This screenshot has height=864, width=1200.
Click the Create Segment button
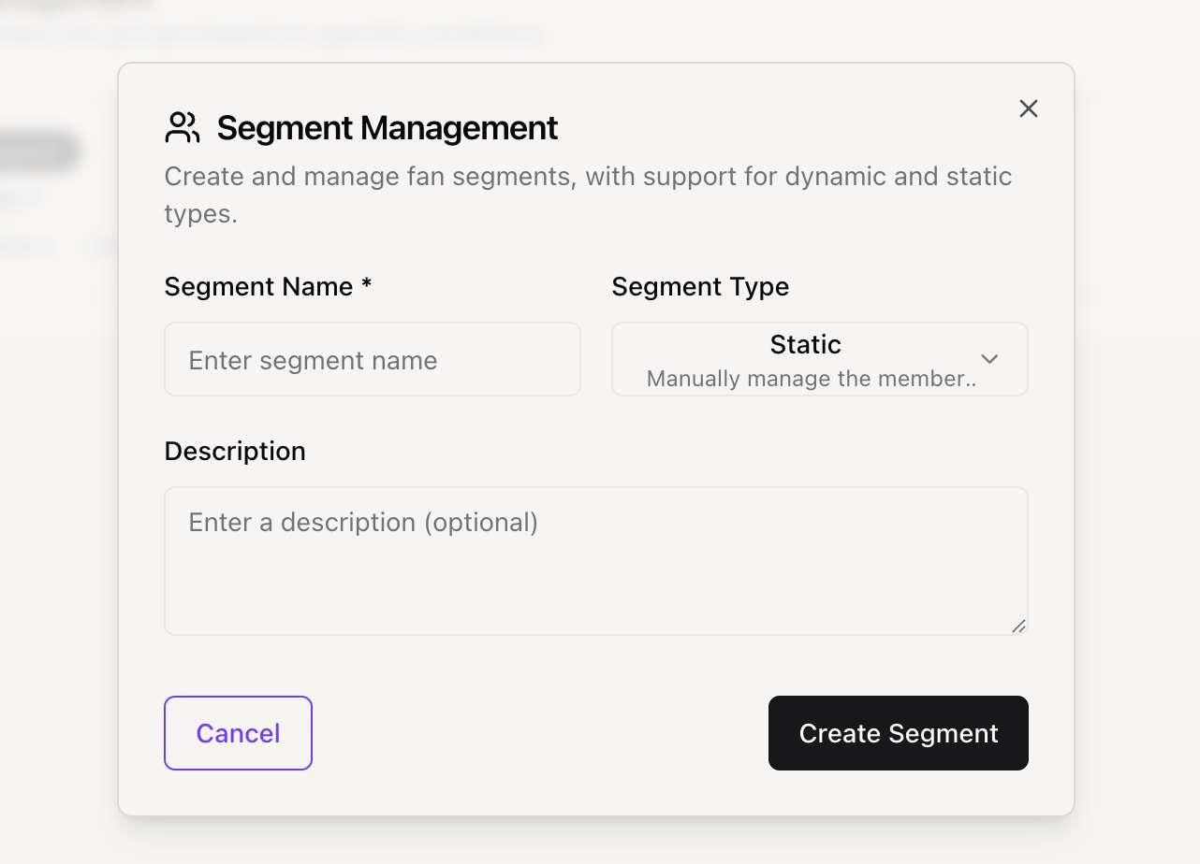[898, 733]
